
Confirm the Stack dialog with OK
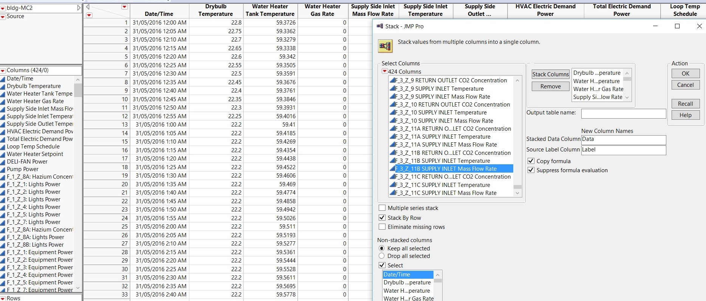pyautogui.click(x=686, y=74)
